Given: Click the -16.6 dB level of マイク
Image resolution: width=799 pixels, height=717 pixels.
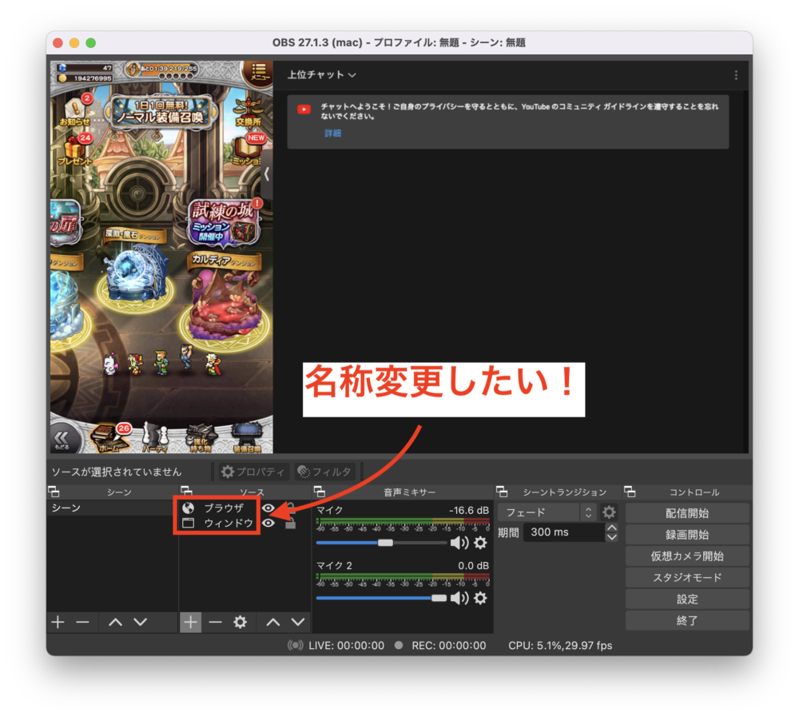Looking at the screenshot, I should point(469,511).
